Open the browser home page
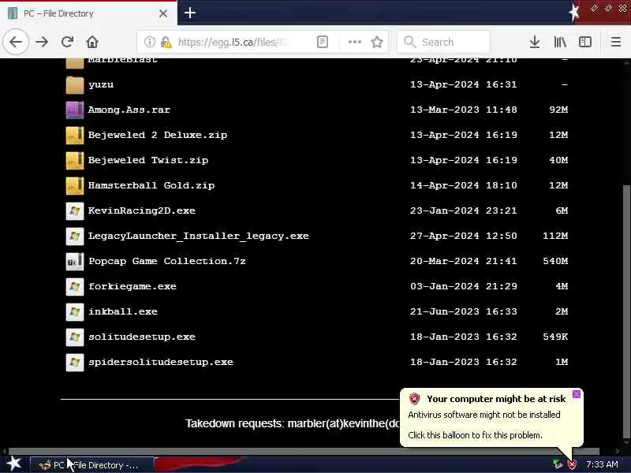Viewport: 631px width, 473px height. tap(92, 42)
